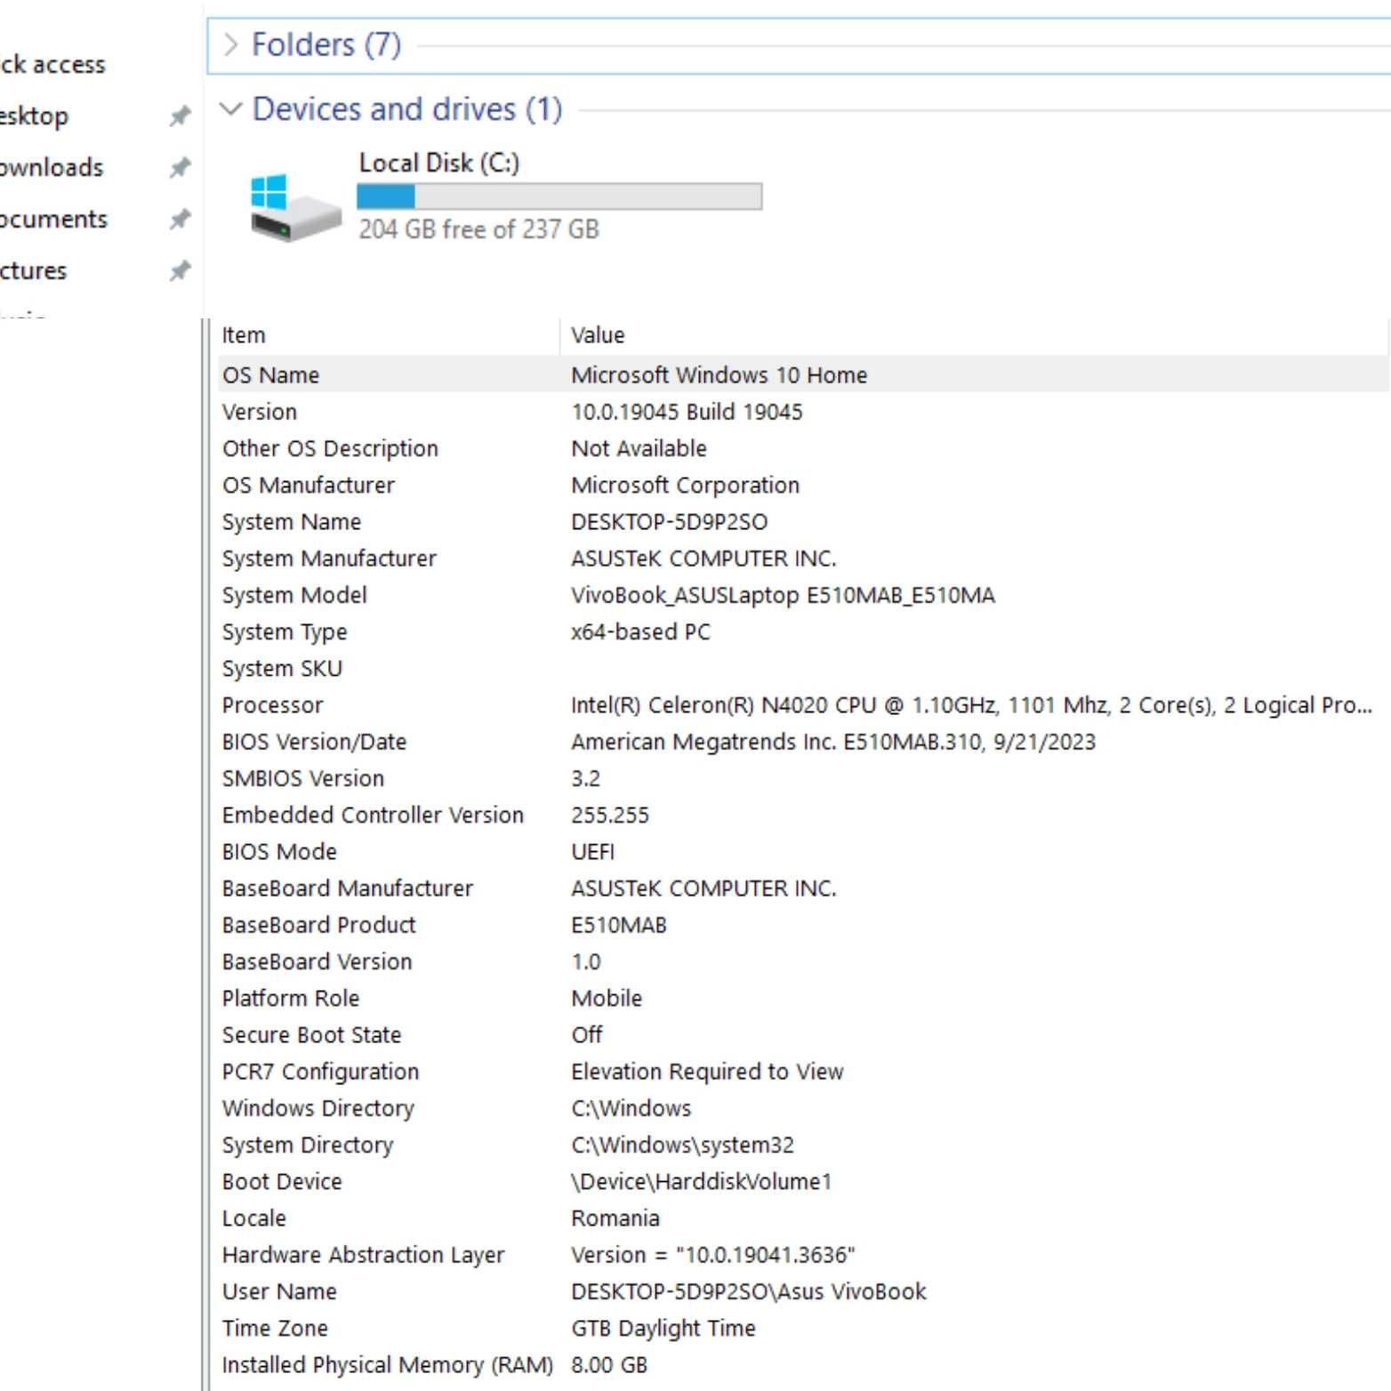The width and height of the screenshot is (1391, 1391).
Task: Select the Processor row
Action: (x=803, y=704)
